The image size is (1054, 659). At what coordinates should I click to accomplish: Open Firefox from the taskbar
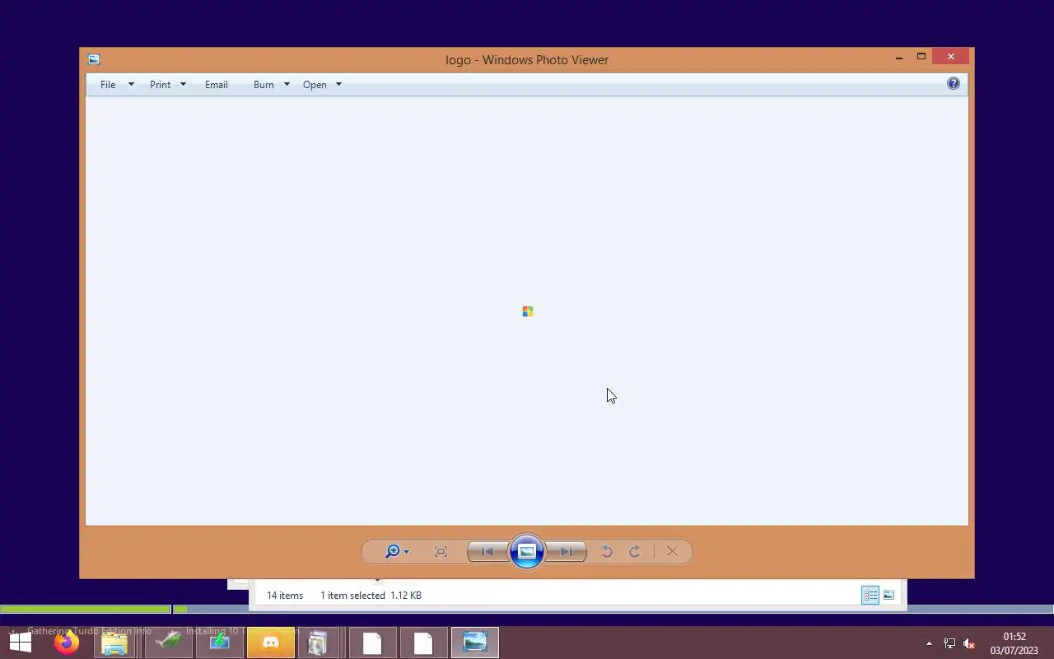point(67,643)
